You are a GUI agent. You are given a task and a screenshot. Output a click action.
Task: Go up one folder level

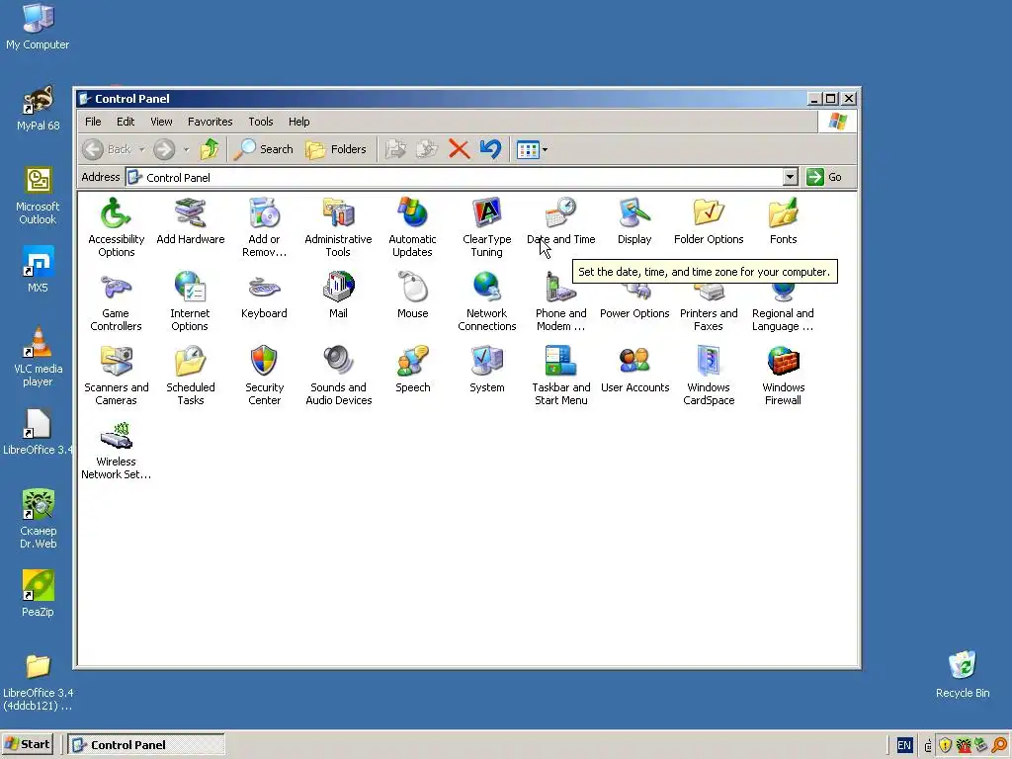[210, 149]
